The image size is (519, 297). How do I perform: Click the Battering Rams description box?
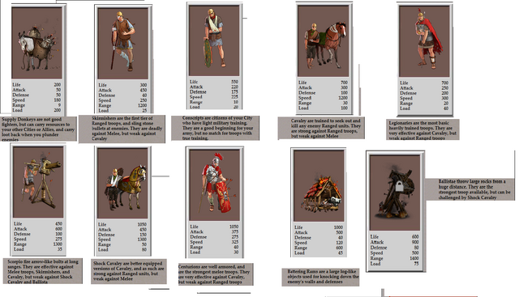coord(321,277)
